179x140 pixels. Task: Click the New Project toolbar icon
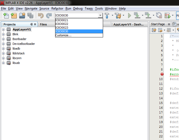click(x=14, y=16)
